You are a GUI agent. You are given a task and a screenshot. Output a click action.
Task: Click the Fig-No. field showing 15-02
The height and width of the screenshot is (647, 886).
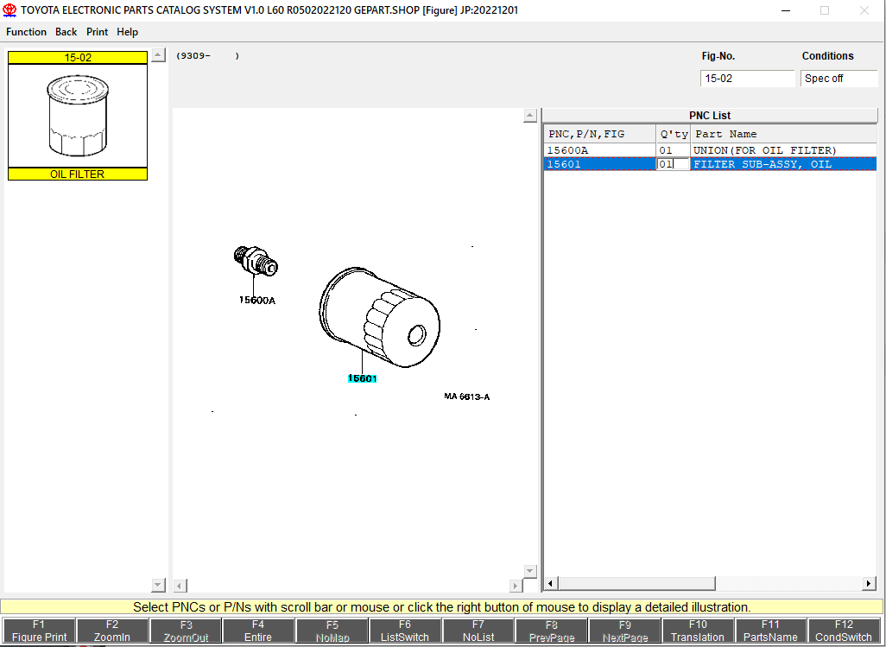point(747,79)
